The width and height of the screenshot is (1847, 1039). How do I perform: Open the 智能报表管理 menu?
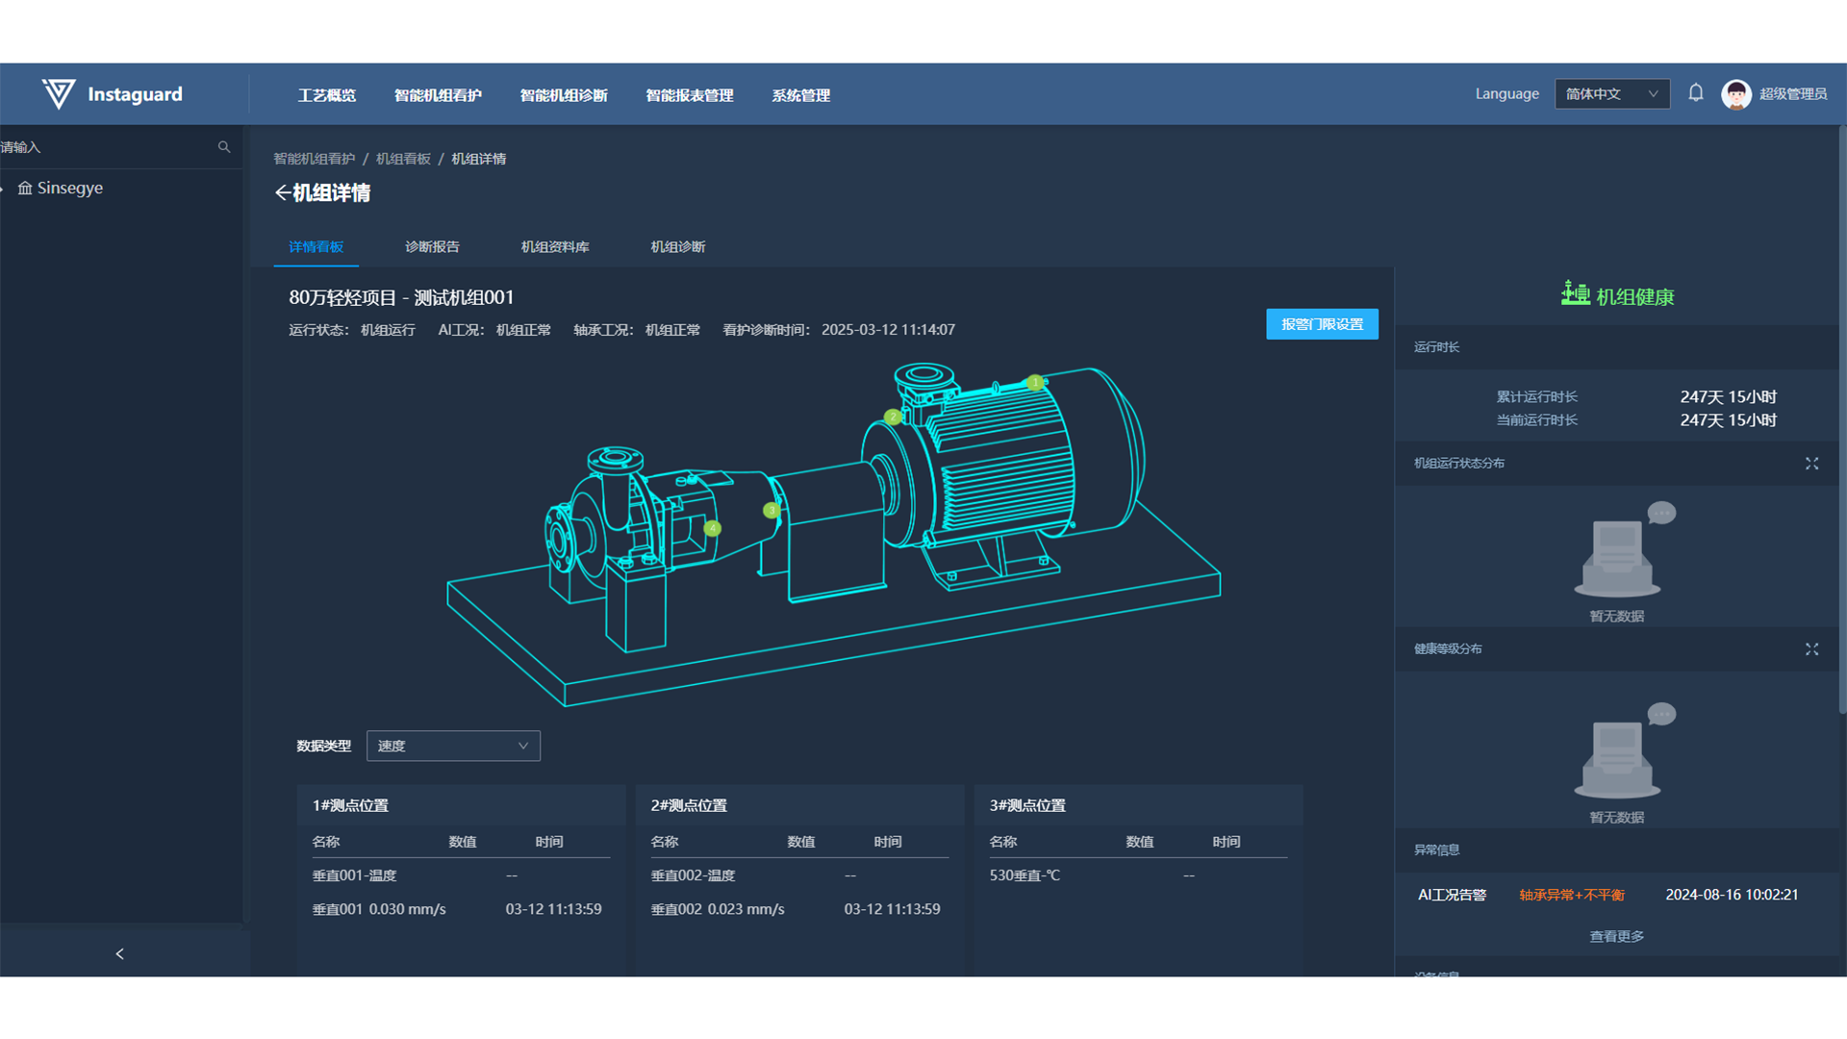point(690,95)
